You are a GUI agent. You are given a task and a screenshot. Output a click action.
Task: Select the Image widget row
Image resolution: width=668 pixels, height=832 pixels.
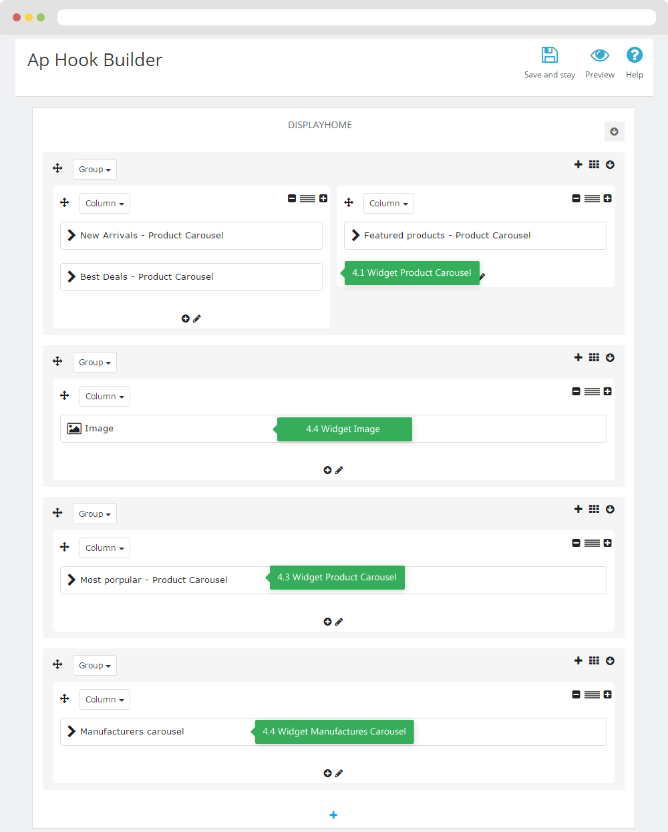[x=333, y=429]
